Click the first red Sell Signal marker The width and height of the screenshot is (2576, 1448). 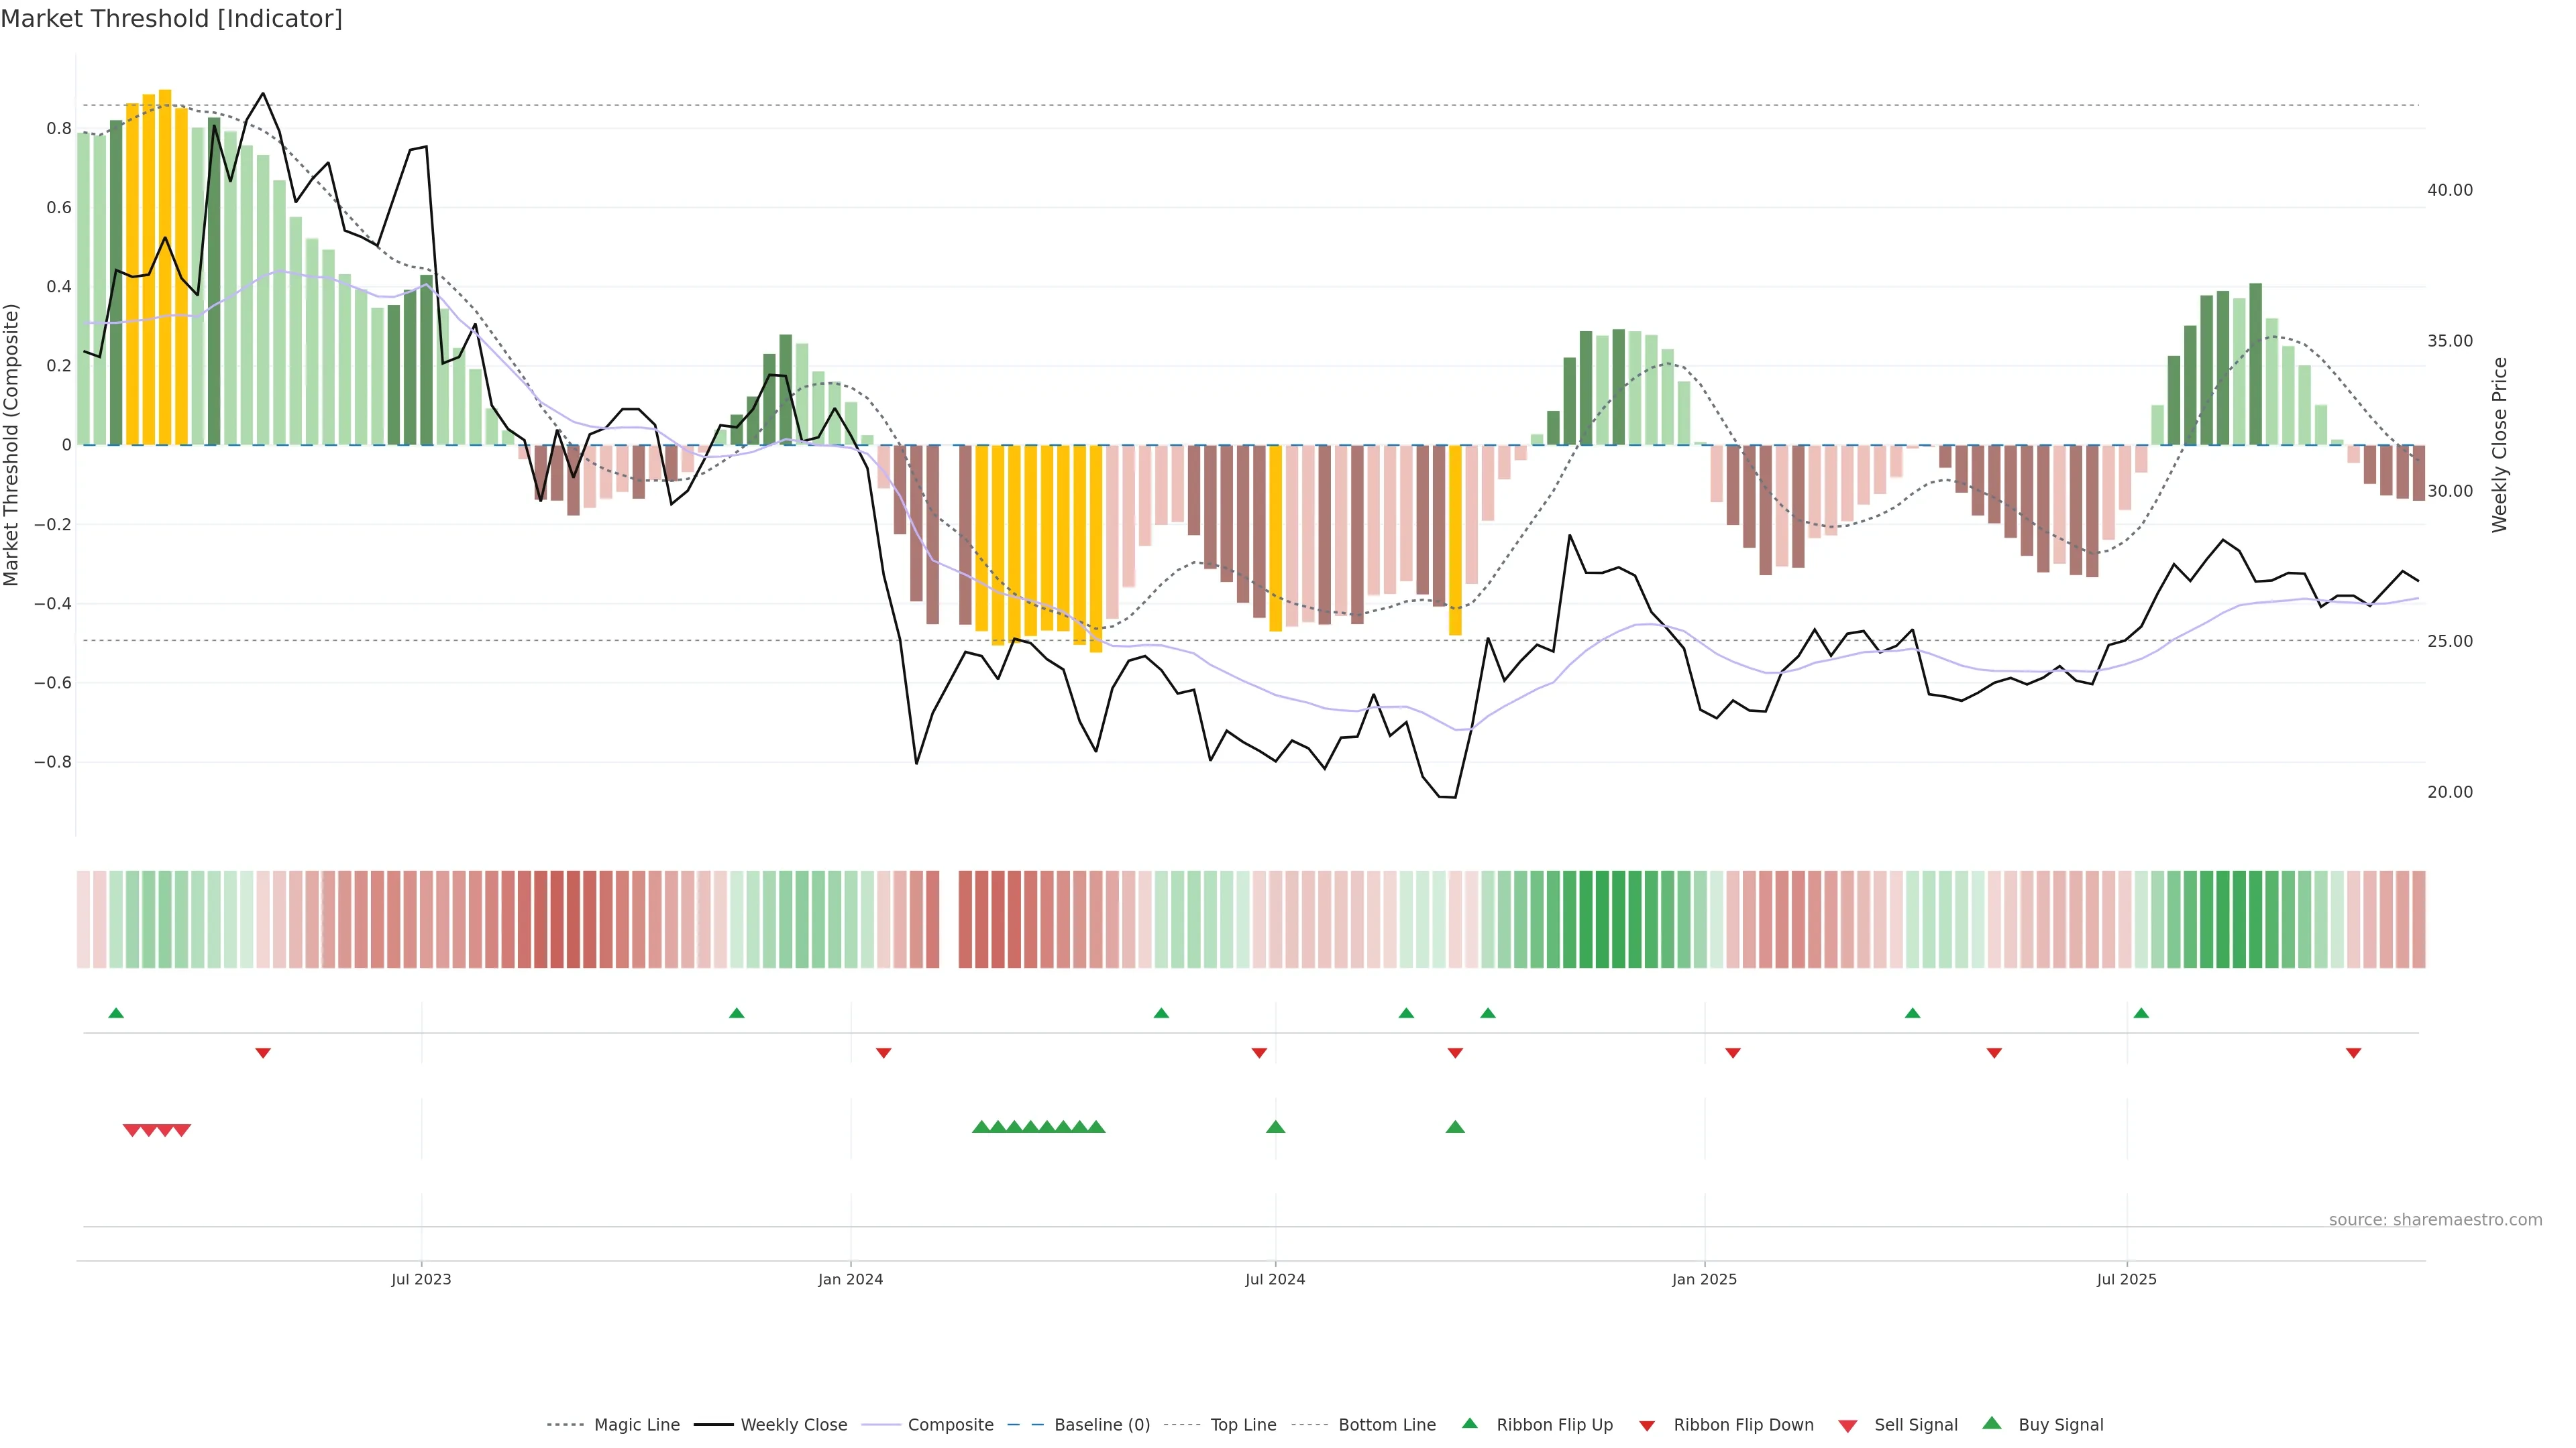tap(131, 1130)
